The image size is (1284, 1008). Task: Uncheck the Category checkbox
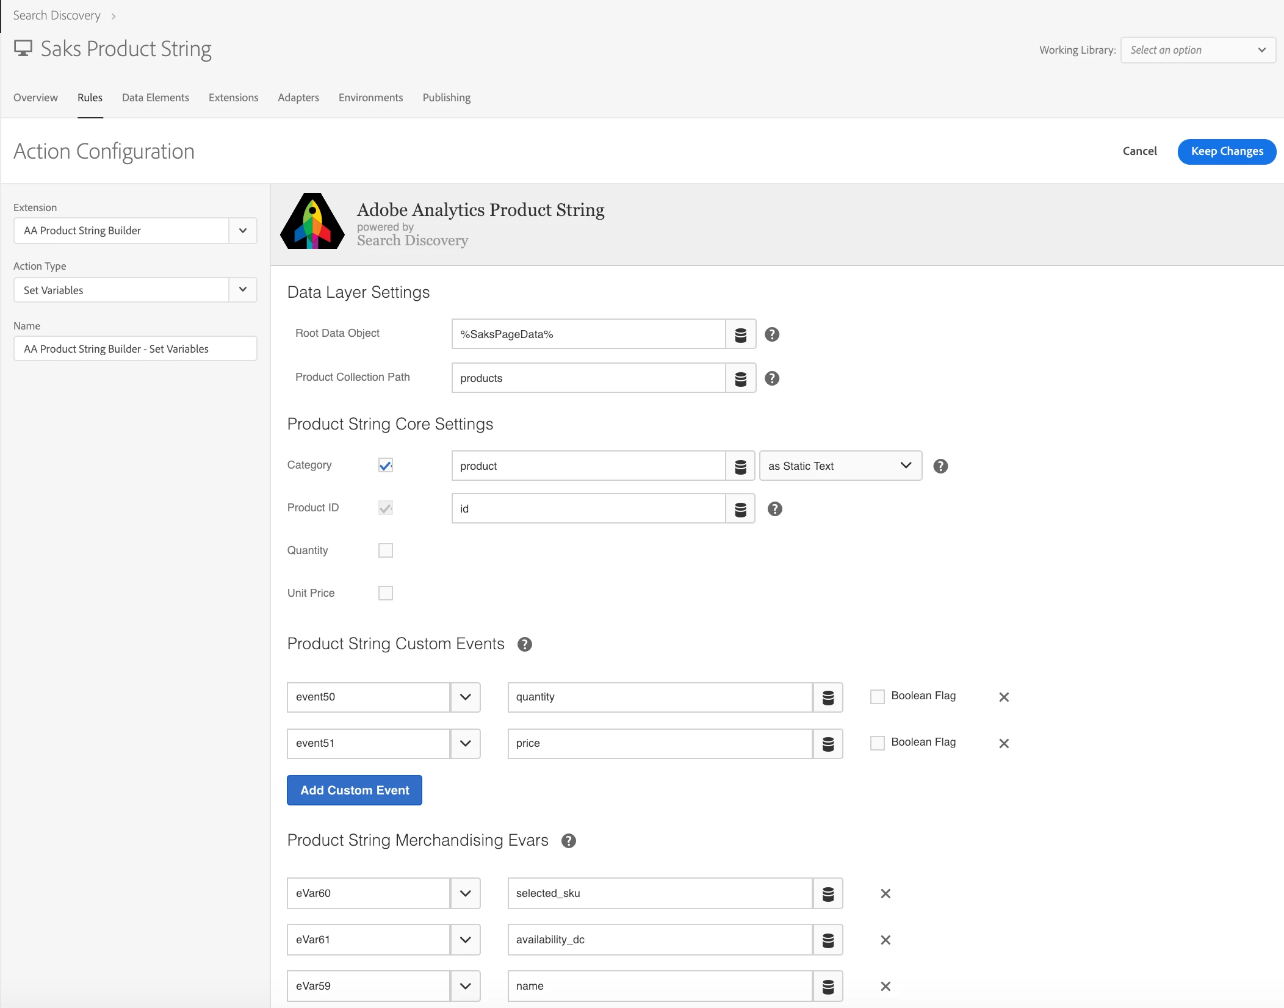(x=385, y=466)
